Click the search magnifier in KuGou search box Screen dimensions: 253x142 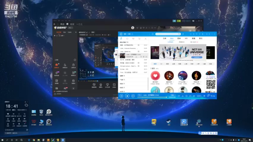pyautogui.click(x=179, y=34)
